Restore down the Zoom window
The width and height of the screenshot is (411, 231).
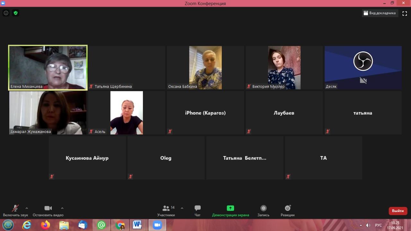click(x=392, y=3)
